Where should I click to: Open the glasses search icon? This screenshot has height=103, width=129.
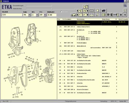tap(92, 11)
